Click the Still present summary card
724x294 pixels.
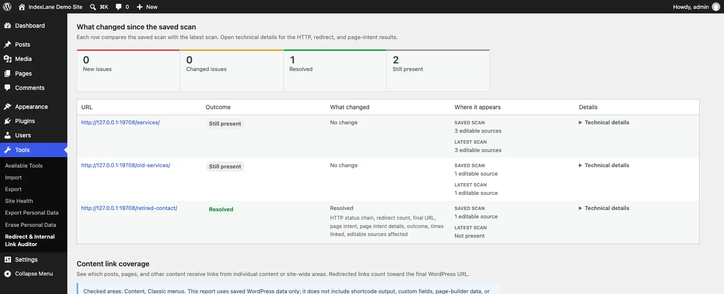click(438, 71)
